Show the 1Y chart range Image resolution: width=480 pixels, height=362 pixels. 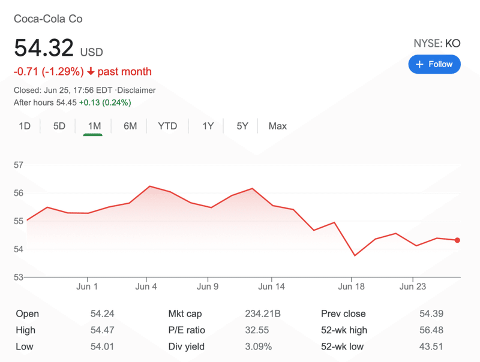208,126
